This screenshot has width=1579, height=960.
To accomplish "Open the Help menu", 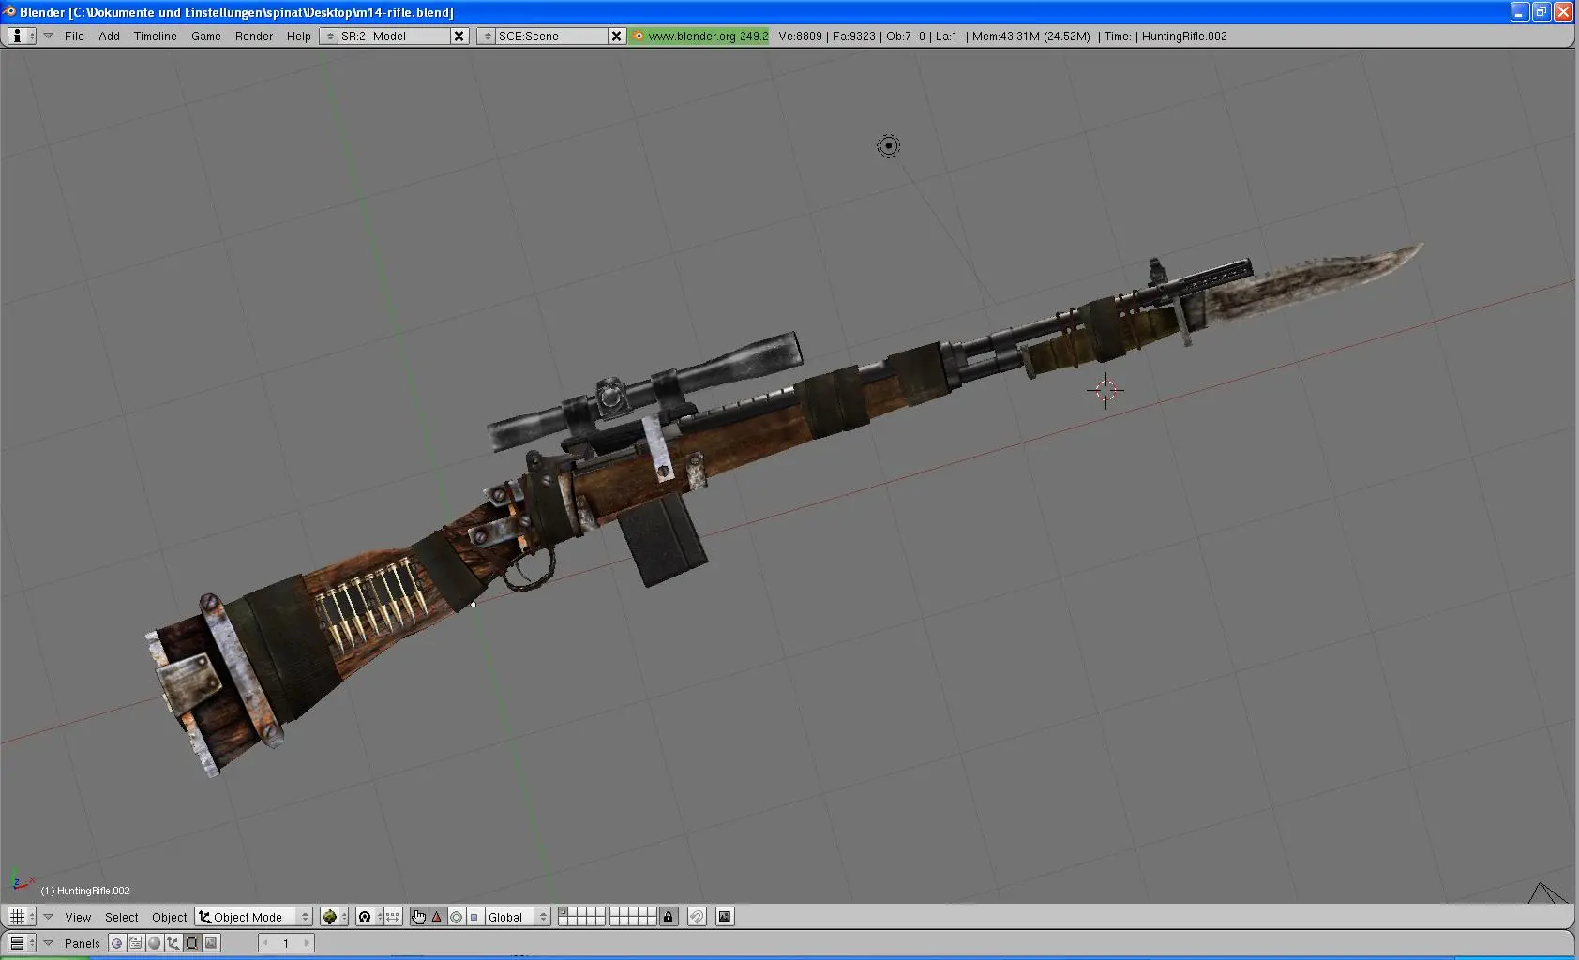I will tap(298, 36).
